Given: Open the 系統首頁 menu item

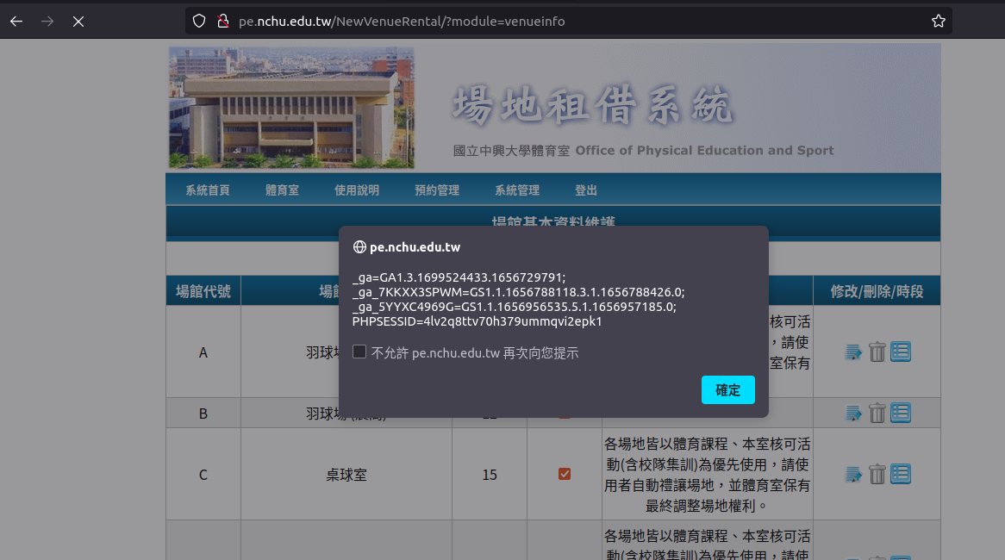Looking at the screenshot, I should pyautogui.click(x=208, y=190).
